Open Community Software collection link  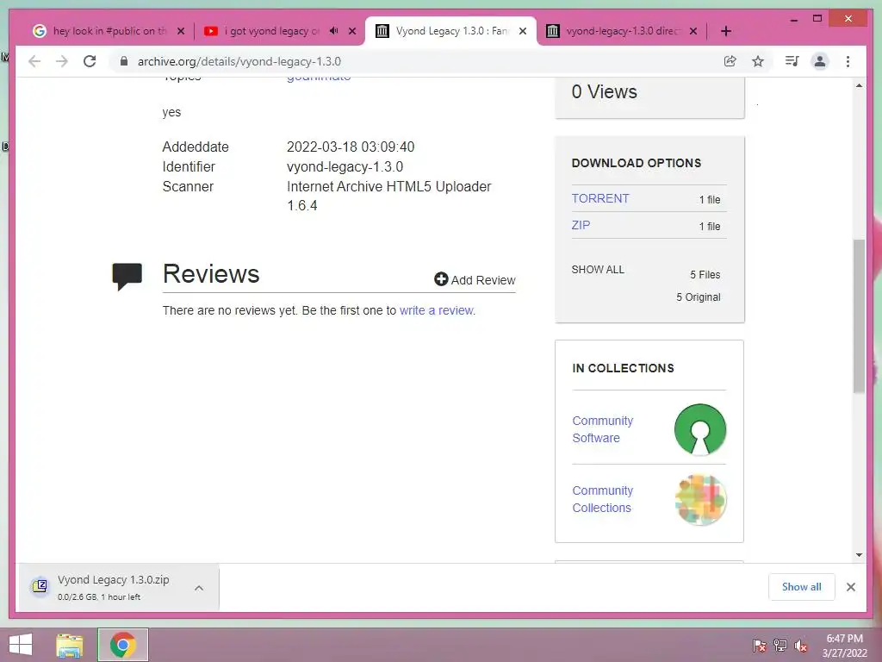[x=602, y=429]
